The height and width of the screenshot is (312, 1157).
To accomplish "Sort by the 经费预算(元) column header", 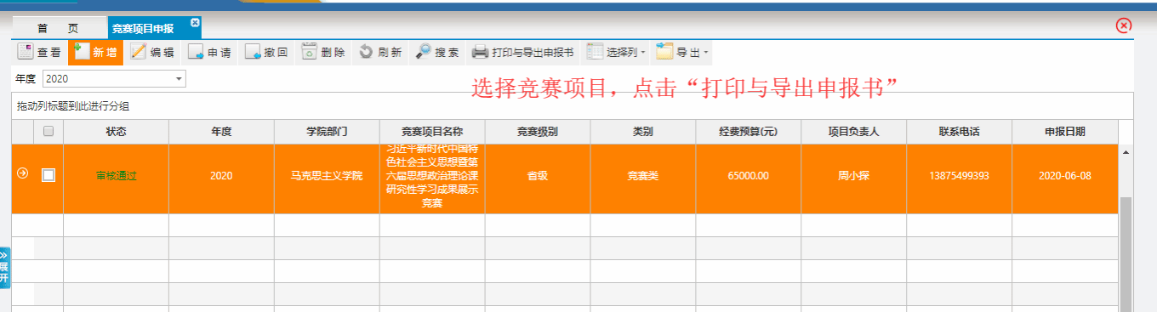I will (749, 132).
